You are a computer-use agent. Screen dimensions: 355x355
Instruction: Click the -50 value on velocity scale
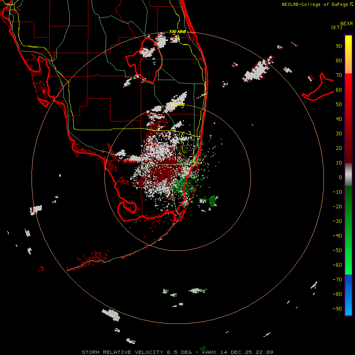tap(337, 250)
